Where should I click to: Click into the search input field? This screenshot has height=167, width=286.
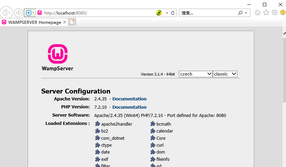pyautogui.click(x=207, y=13)
